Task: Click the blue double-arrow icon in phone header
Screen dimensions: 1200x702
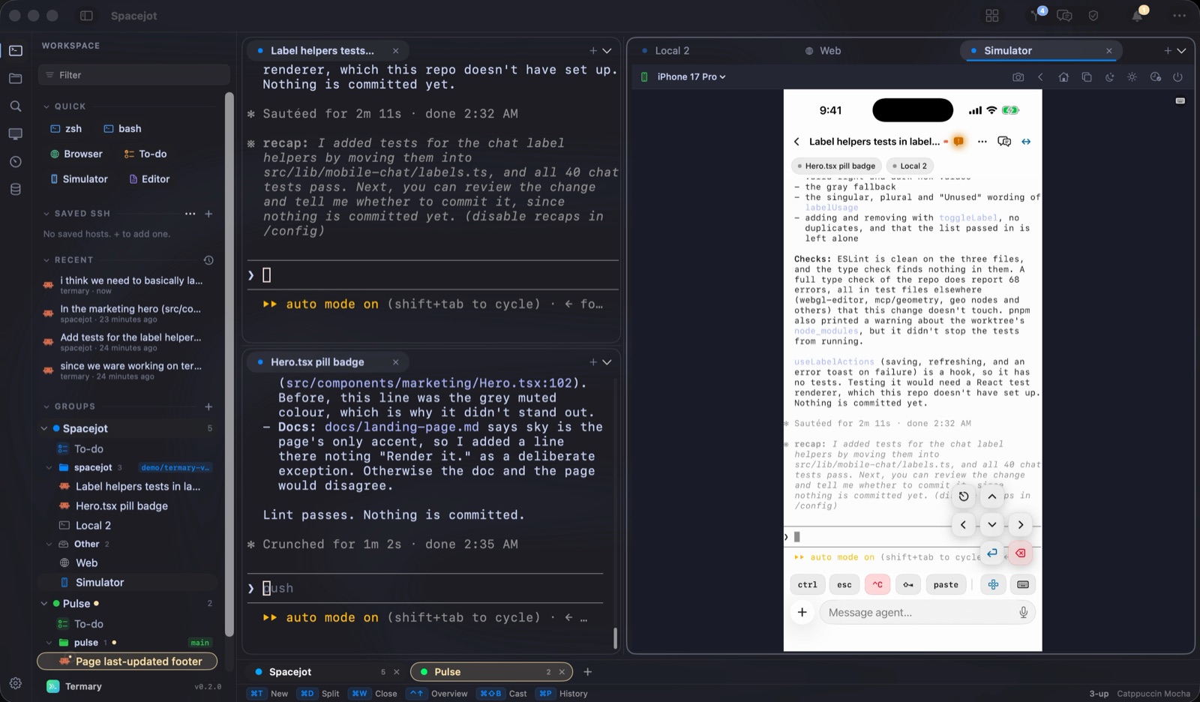Action: (1026, 142)
